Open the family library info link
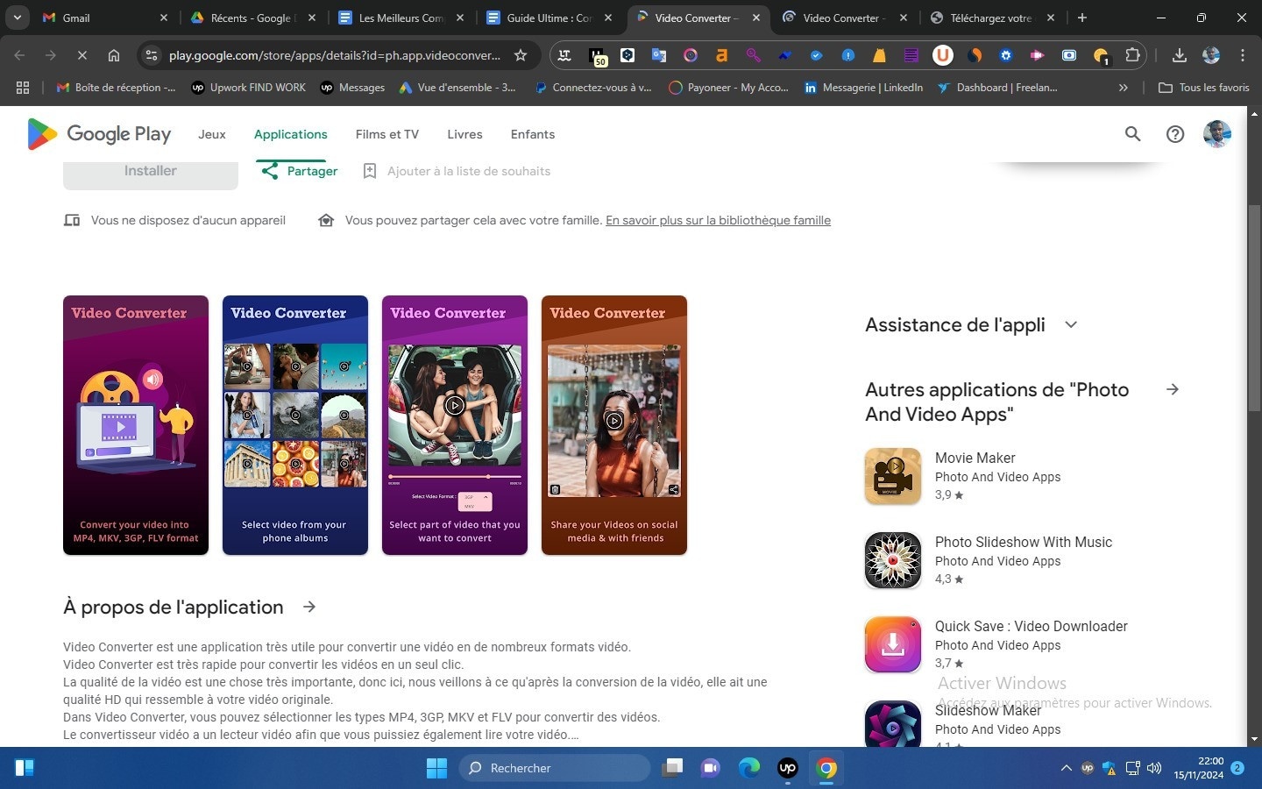 718,220
